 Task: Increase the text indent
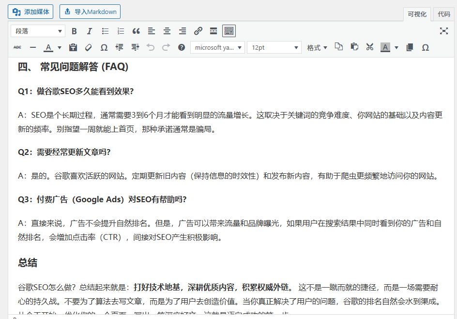(x=135, y=47)
